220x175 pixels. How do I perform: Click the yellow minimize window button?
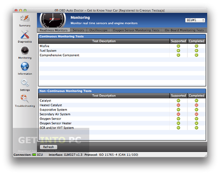click(21, 10)
